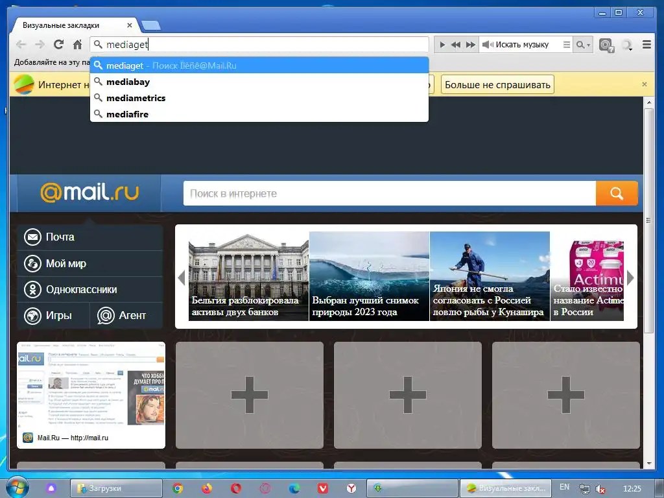Click scrollbar down arrow
Viewport: 664px width, 498px height.
click(648, 464)
